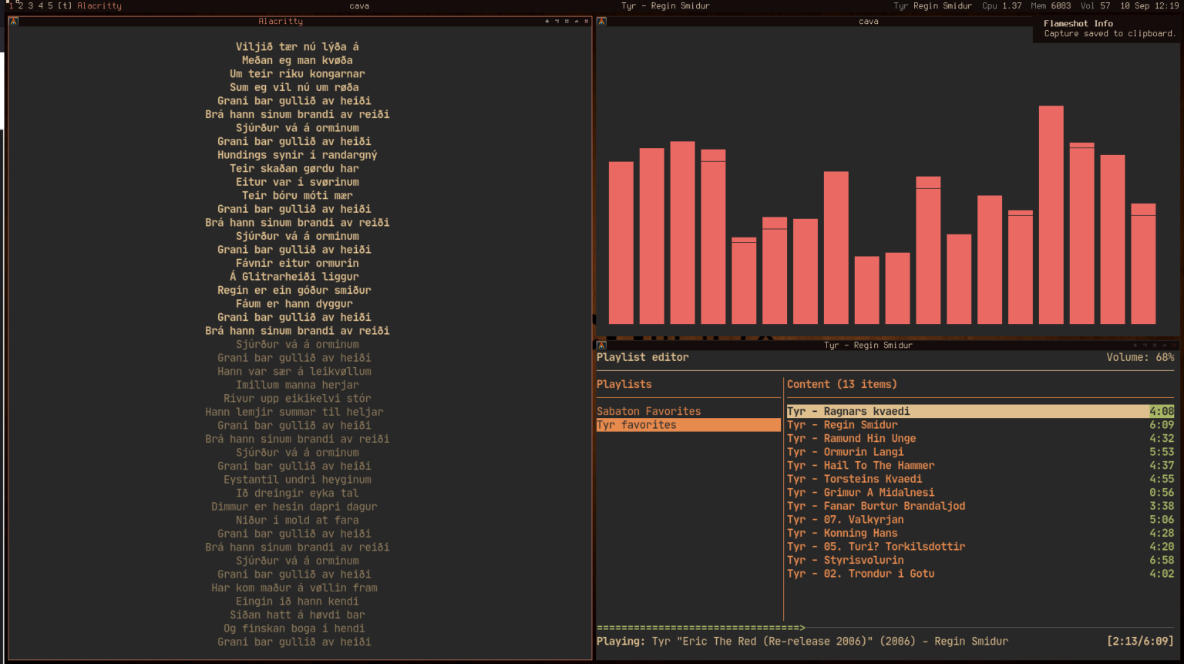1184x664 pixels.
Task: Click the Vol 57 indicator in the status bar
Action: [1095, 5]
